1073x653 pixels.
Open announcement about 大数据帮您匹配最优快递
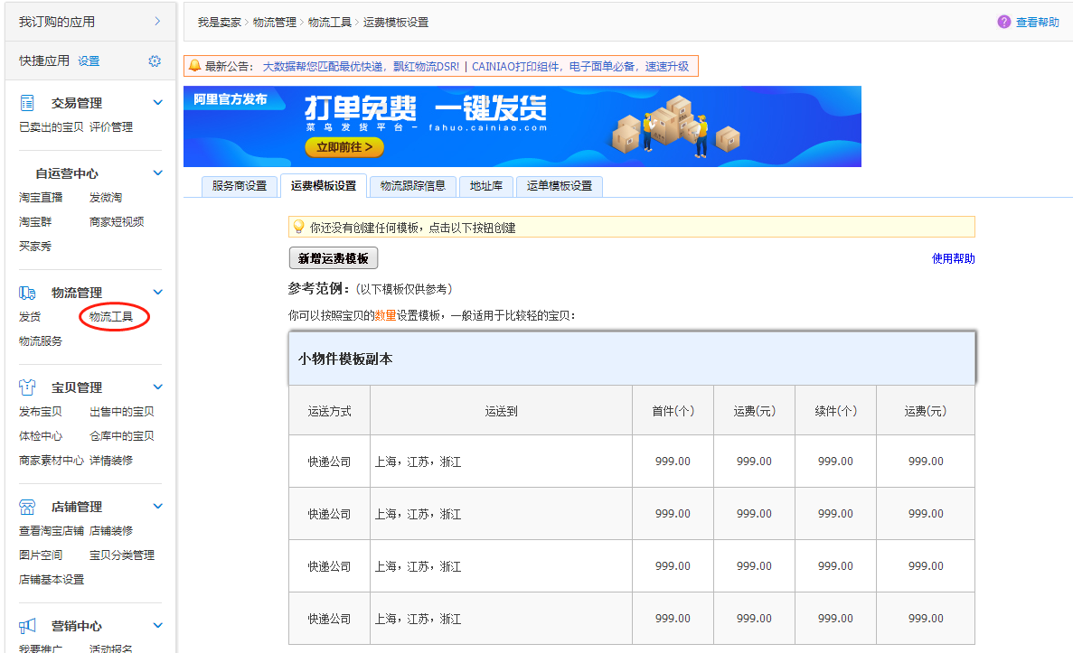[x=361, y=66]
